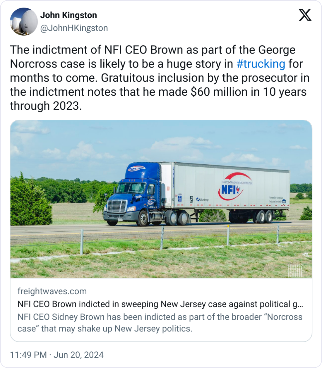Click the John Kingston display name

(68, 15)
